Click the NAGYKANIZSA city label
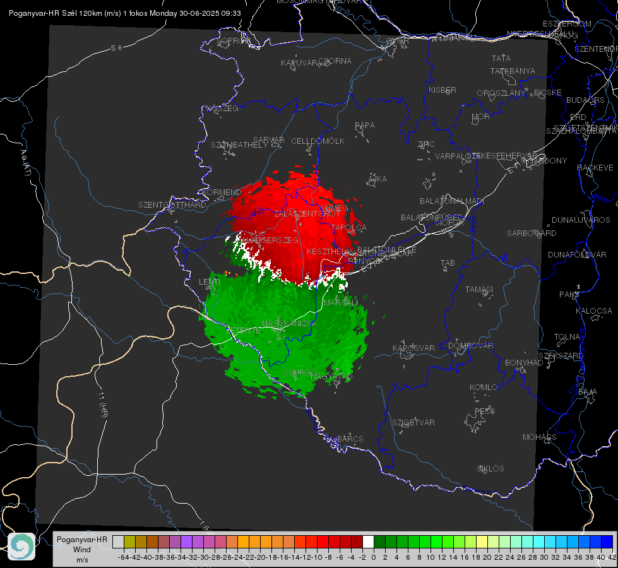This screenshot has height=568, width=618. pyautogui.click(x=289, y=324)
